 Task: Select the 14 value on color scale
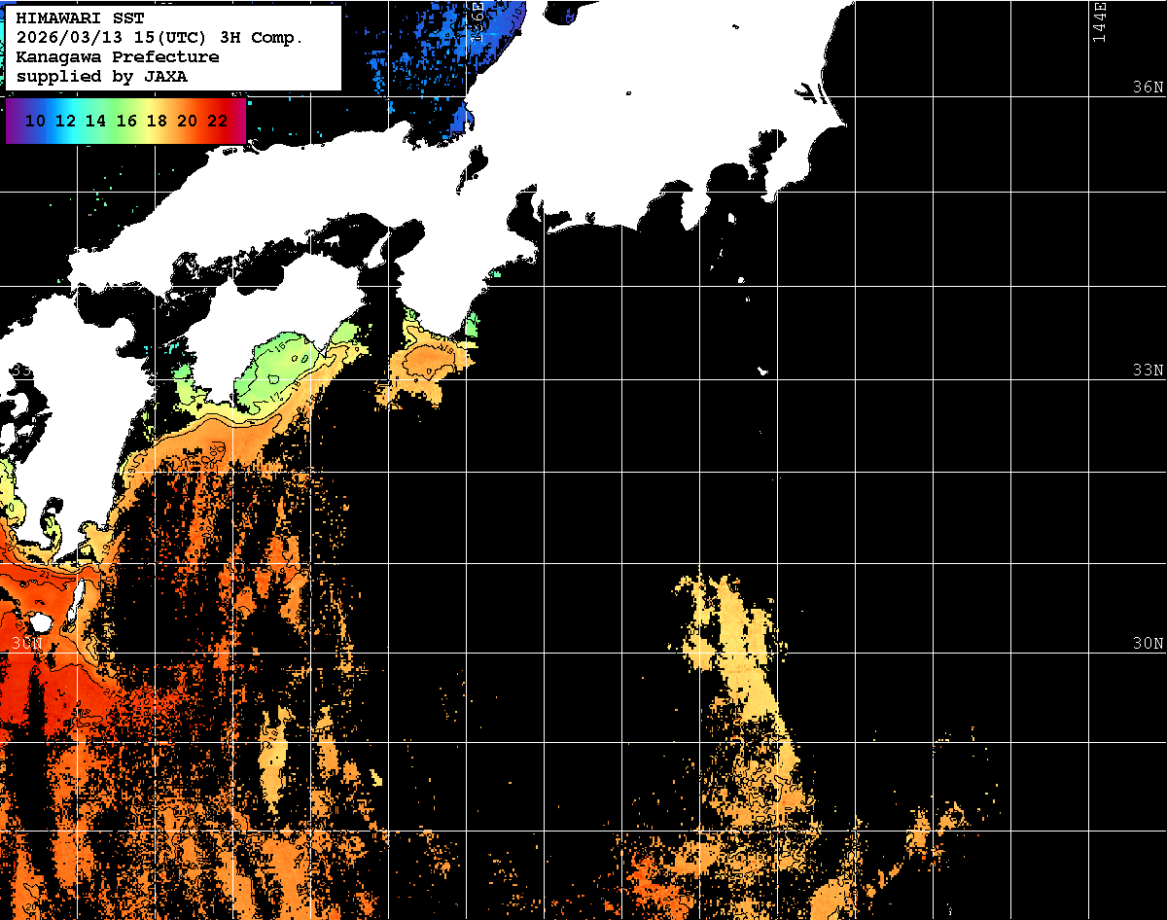tap(95, 122)
